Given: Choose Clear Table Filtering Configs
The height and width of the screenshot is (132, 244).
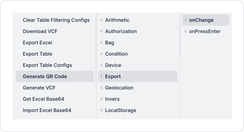Looking at the screenshot, I should click(x=56, y=20).
